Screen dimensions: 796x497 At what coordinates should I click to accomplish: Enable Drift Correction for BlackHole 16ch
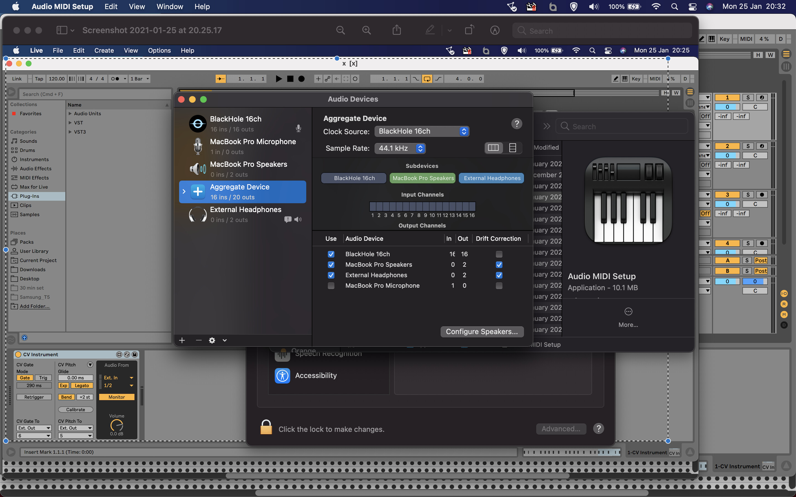[499, 254]
